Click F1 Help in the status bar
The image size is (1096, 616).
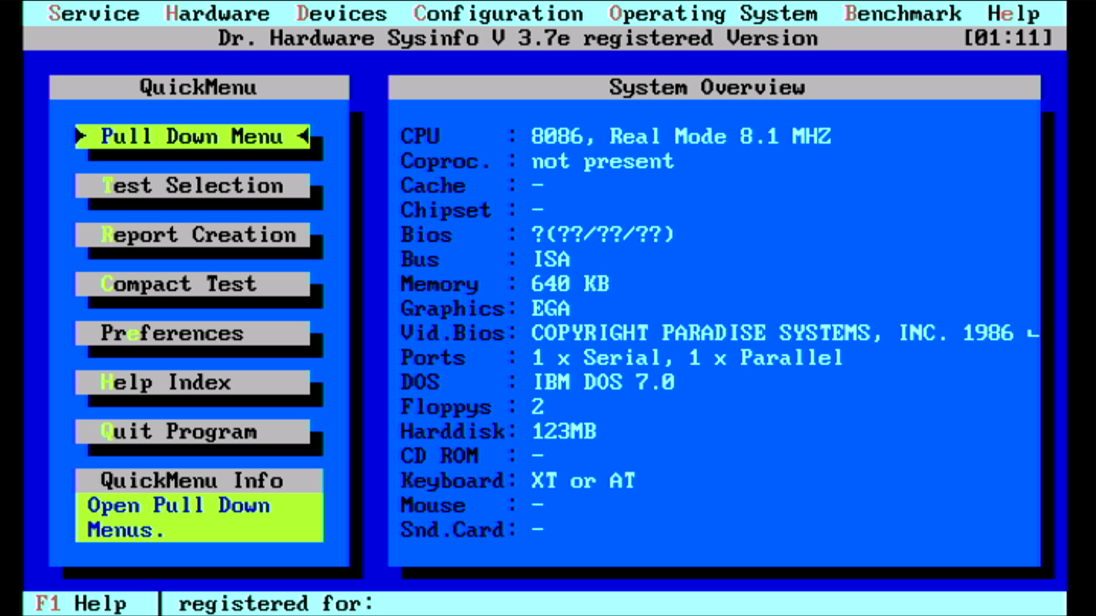[80, 603]
